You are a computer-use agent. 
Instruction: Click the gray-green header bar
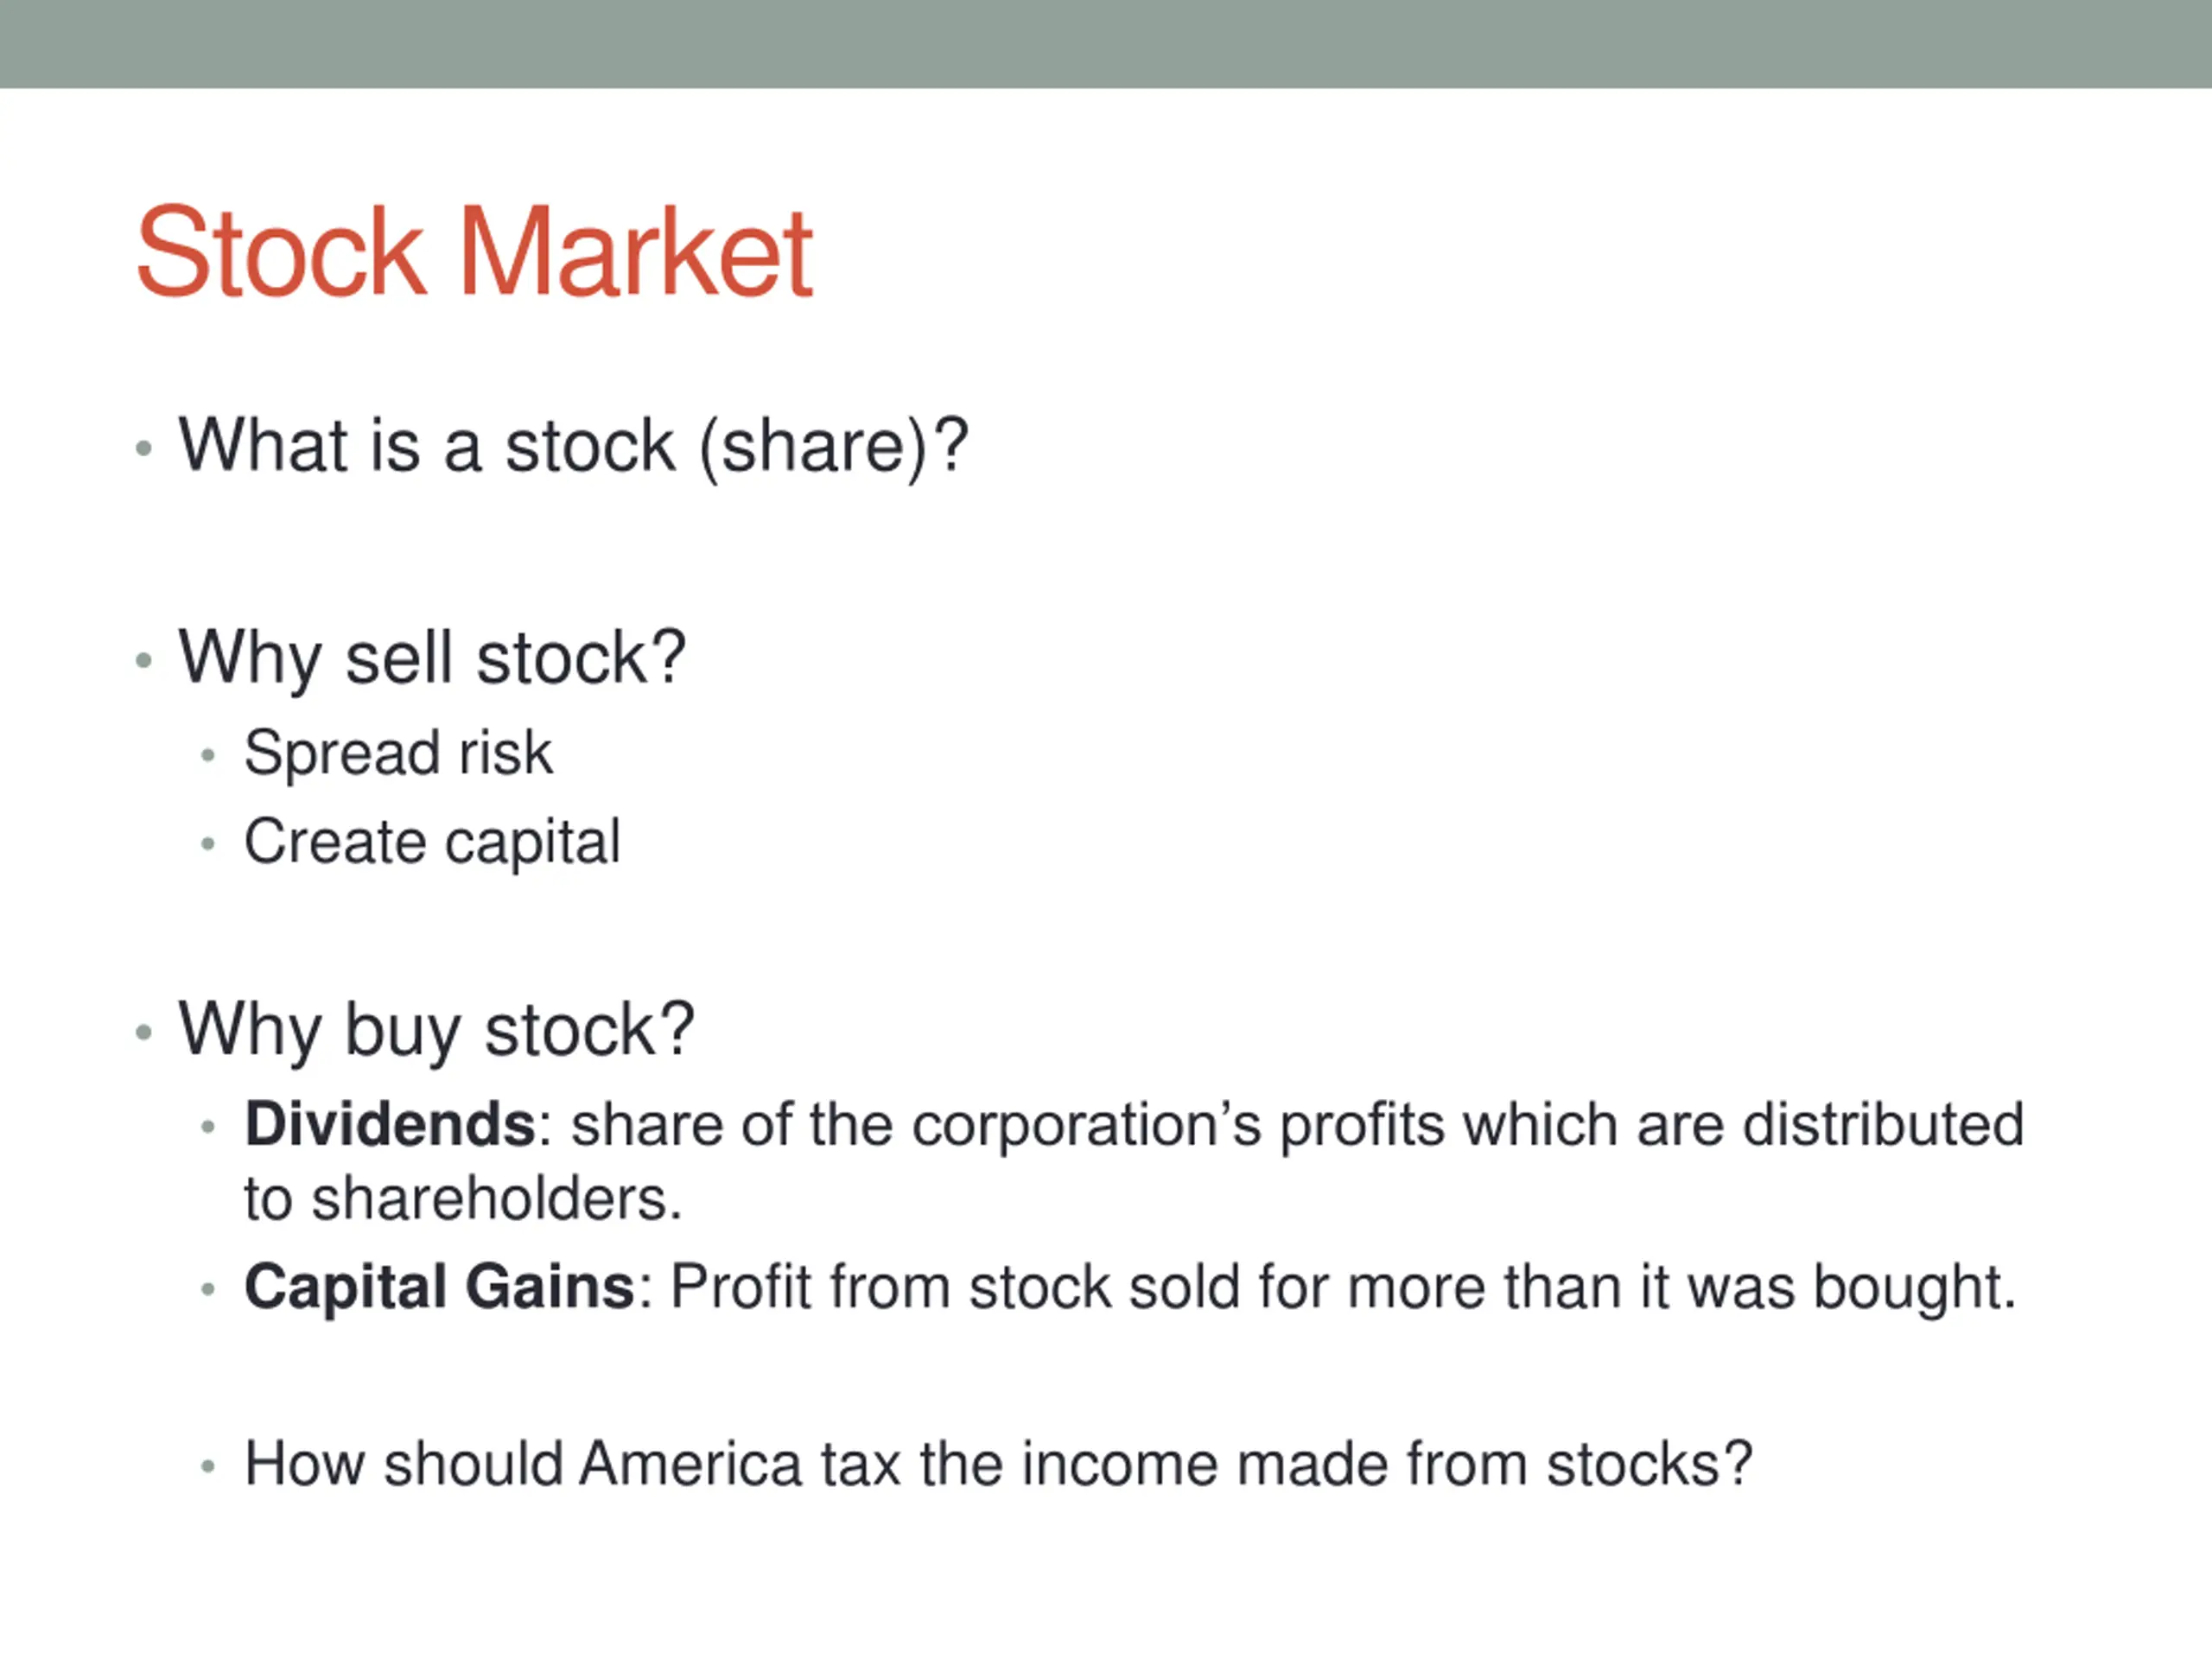(x=1106, y=44)
